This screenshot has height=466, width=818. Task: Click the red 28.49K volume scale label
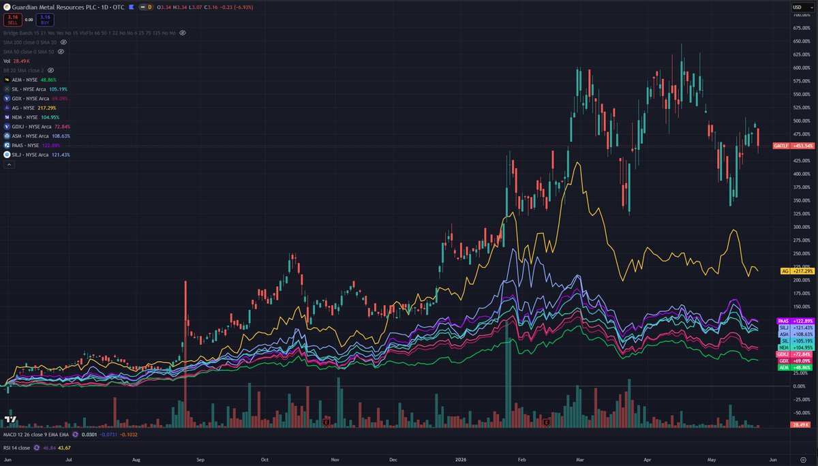799,424
